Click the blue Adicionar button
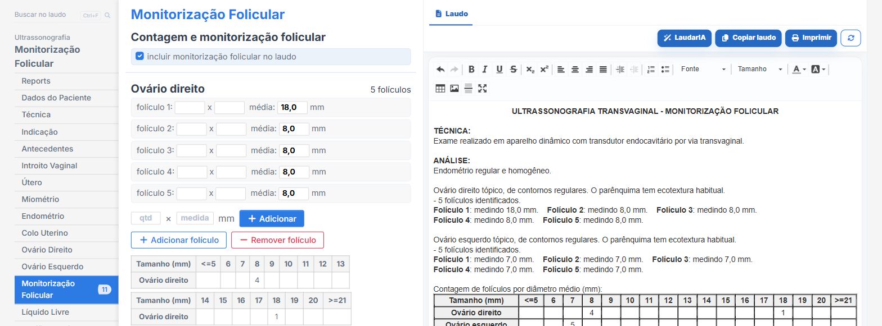882x326 pixels. 272,218
